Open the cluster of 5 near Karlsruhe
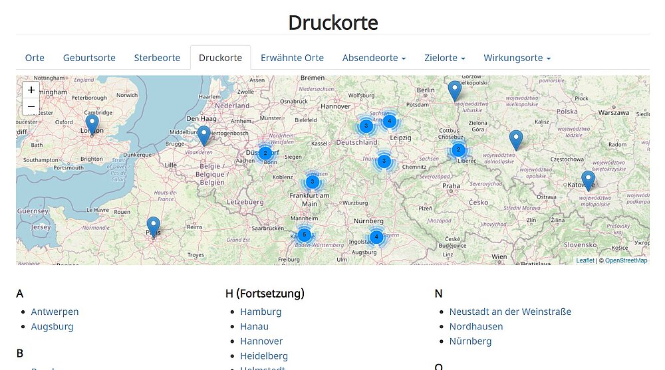Image resolution: width=665 pixels, height=370 pixels. [305, 234]
